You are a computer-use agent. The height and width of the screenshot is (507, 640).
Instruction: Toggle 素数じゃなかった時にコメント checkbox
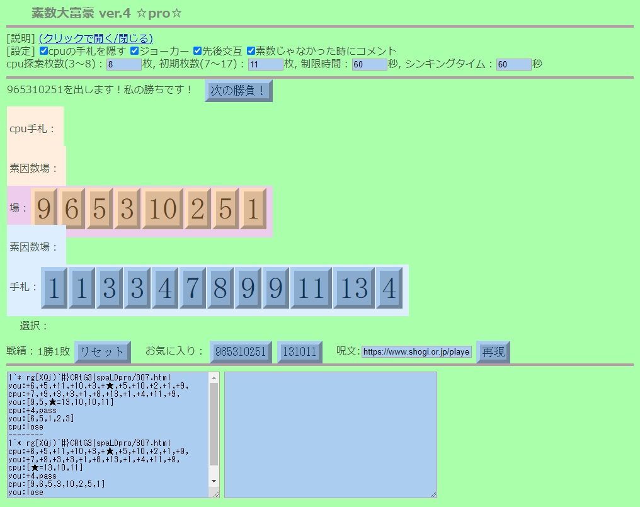[251, 50]
